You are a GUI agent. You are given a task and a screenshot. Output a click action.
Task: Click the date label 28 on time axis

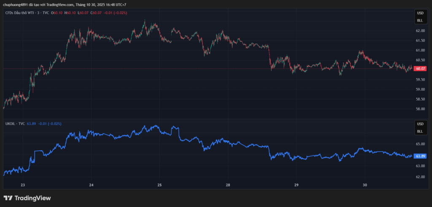[x=228, y=185]
